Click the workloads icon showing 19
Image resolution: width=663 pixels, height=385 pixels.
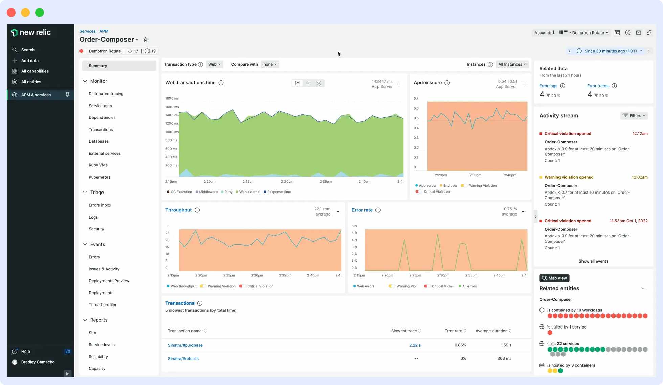pos(150,51)
